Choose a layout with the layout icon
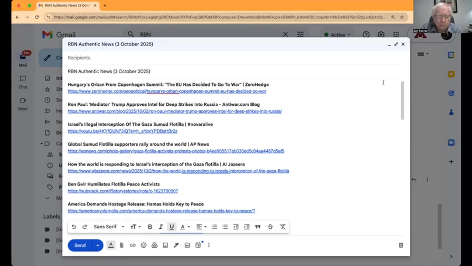The width and height of the screenshot is (472, 266). coord(187,245)
